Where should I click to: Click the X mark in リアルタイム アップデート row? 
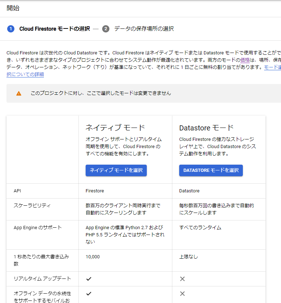pyautogui.click(x=182, y=279)
